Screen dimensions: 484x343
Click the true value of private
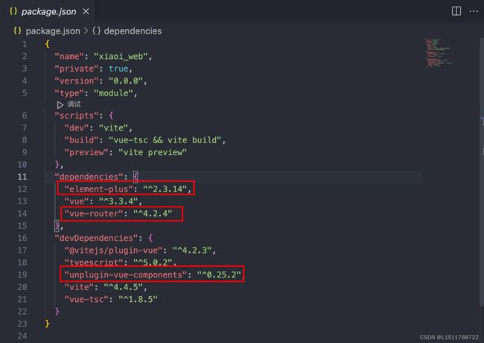[x=118, y=69]
